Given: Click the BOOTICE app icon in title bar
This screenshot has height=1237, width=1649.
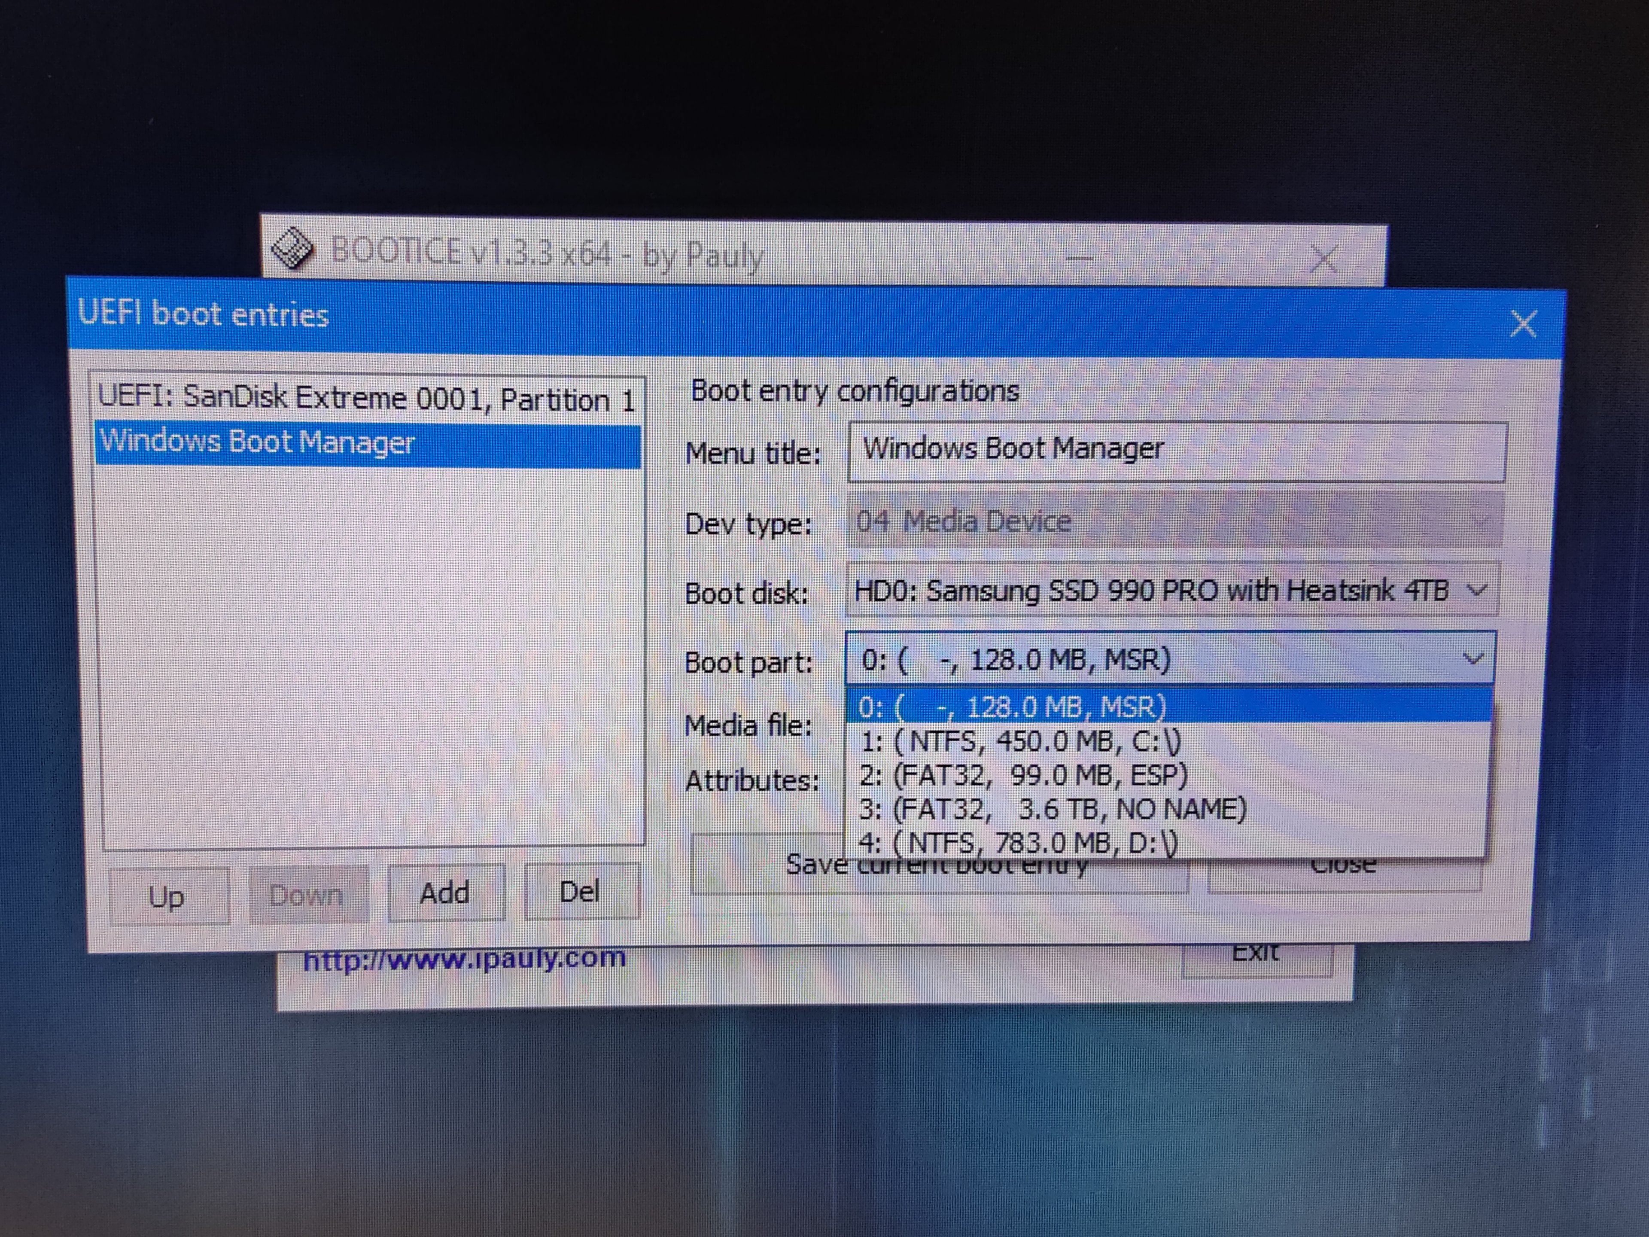Looking at the screenshot, I should [292, 247].
